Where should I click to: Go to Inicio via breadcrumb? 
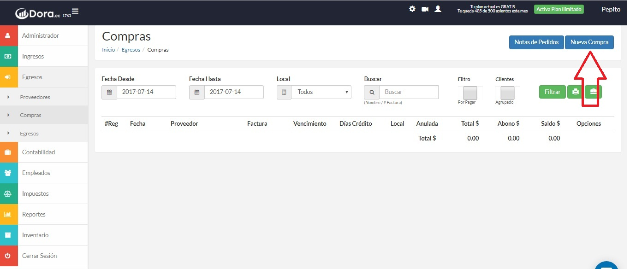click(108, 50)
